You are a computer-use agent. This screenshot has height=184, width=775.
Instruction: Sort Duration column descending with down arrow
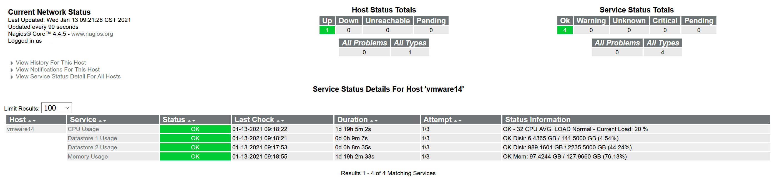(376, 121)
